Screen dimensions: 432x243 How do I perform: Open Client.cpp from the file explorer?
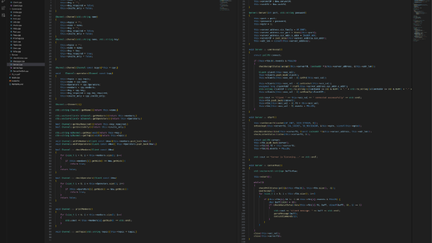click(17, 3)
